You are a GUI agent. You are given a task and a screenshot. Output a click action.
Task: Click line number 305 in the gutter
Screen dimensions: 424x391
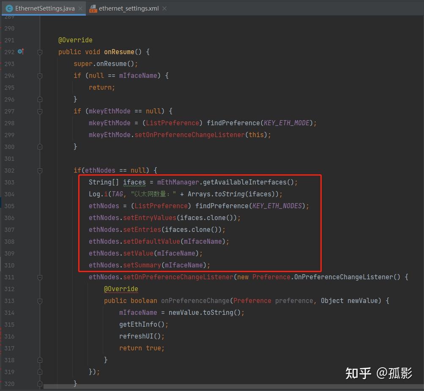(9, 206)
